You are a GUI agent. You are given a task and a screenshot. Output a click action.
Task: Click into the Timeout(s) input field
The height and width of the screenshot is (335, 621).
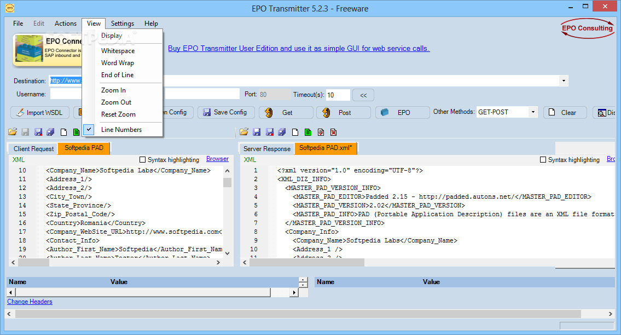[338, 95]
